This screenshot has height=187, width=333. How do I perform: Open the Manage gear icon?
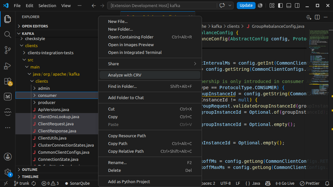click(x=8, y=172)
